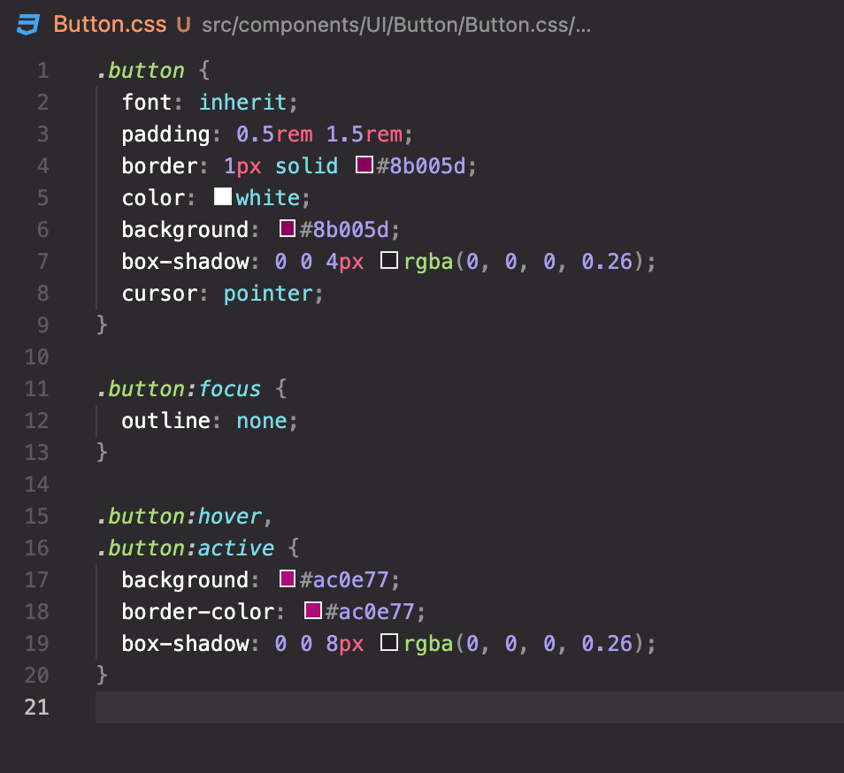Click the "#8b005d" hex code on line 4
The height and width of the screenshot is (773, 844).
pos(421,165)
